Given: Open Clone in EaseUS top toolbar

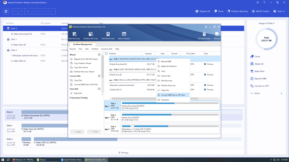Looking at the screenshot, I should [219, 12].
